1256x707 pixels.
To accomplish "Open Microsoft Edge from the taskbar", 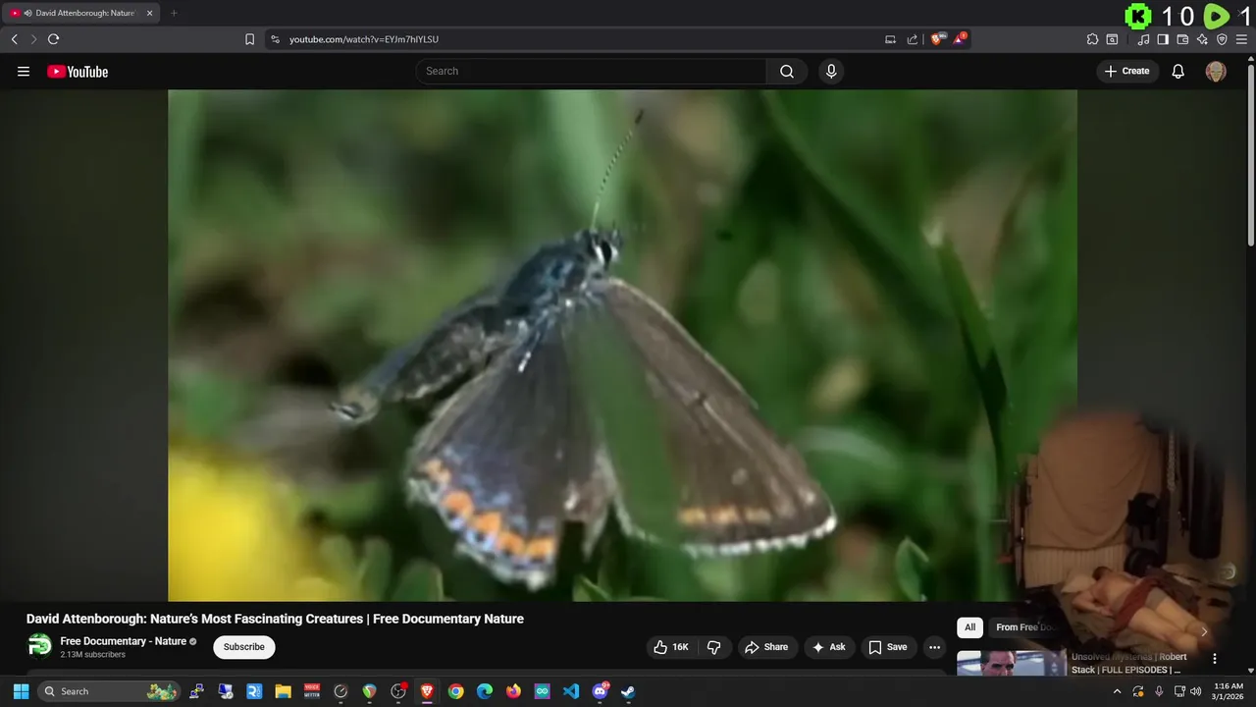I will pyautogui.click(x=485, y=691).
